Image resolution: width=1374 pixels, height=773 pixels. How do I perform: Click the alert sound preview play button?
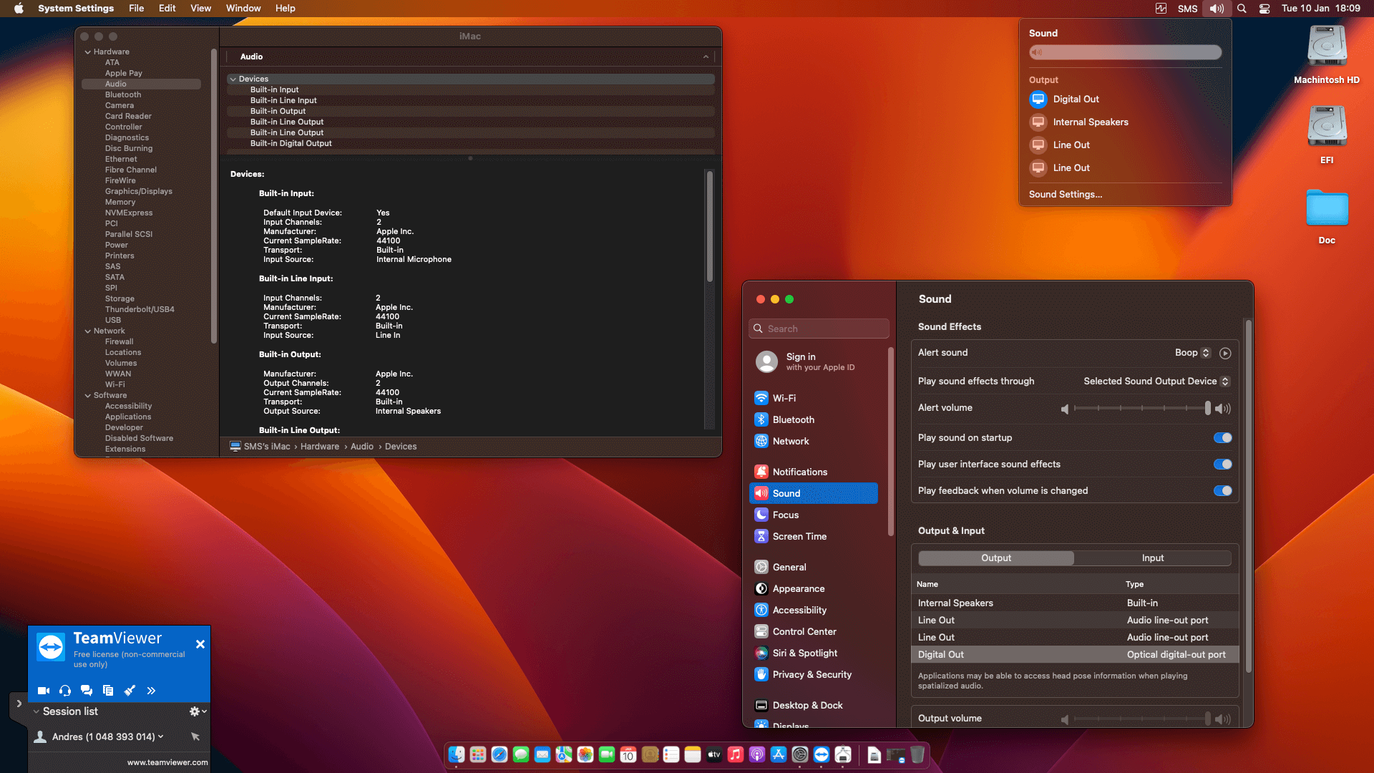tap(1225, 353)
